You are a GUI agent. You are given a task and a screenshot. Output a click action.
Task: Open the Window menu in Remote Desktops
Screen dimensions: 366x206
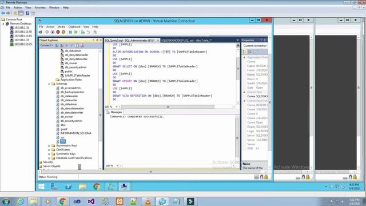click(54, 7)
